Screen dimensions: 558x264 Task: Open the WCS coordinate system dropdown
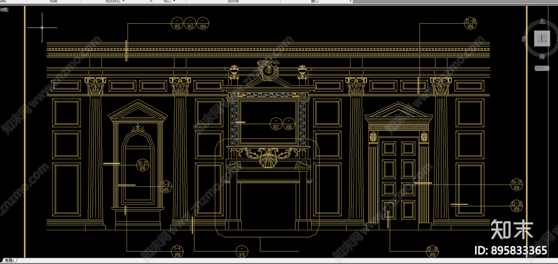(542, 68)
